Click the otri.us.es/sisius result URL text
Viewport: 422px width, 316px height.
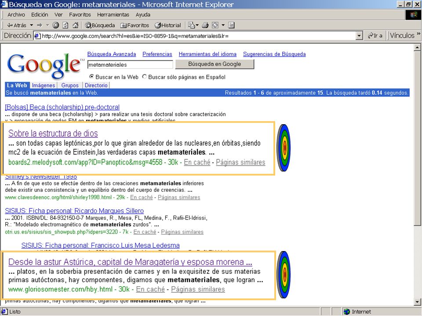[62, 232]
